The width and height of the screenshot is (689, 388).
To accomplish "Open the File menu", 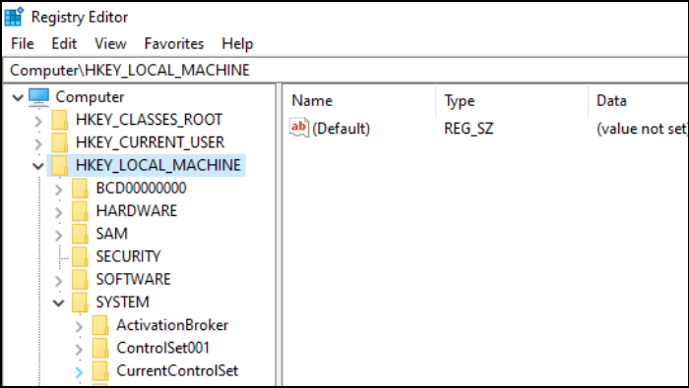I will click(x=23, y=43).
